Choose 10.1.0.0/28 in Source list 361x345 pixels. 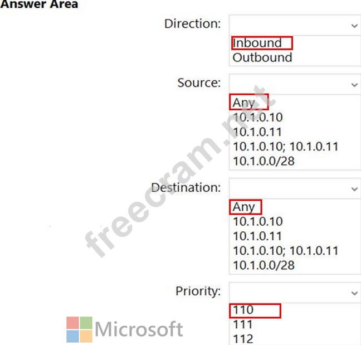coord(264,161)
